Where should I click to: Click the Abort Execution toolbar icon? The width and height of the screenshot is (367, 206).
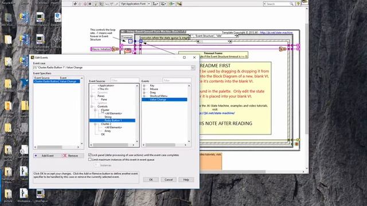click(x=85, y=4)
